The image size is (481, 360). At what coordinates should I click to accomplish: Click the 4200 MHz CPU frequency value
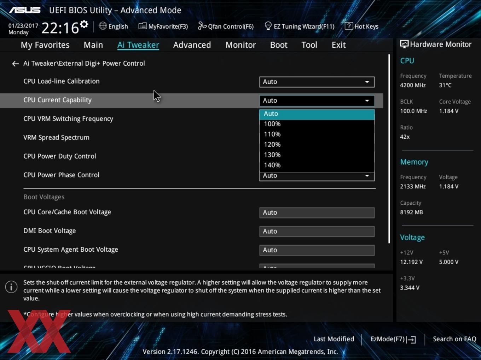click(413, 85)
